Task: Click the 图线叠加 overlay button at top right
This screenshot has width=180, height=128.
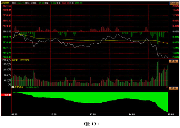Action: tap(174, 3)
